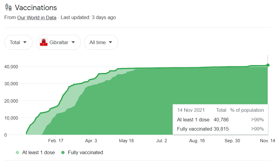Click the May 18 date axis label

(126, 141)
